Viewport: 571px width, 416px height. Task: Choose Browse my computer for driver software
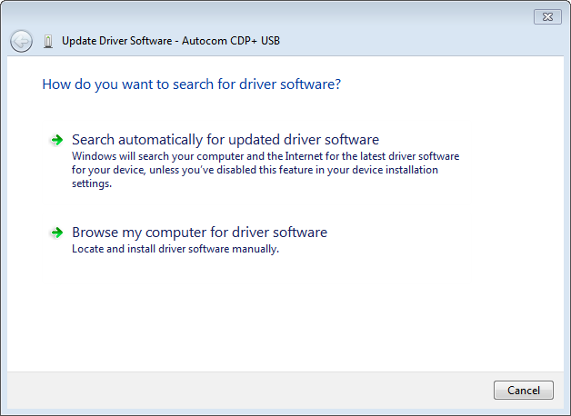tap(199, 233)
